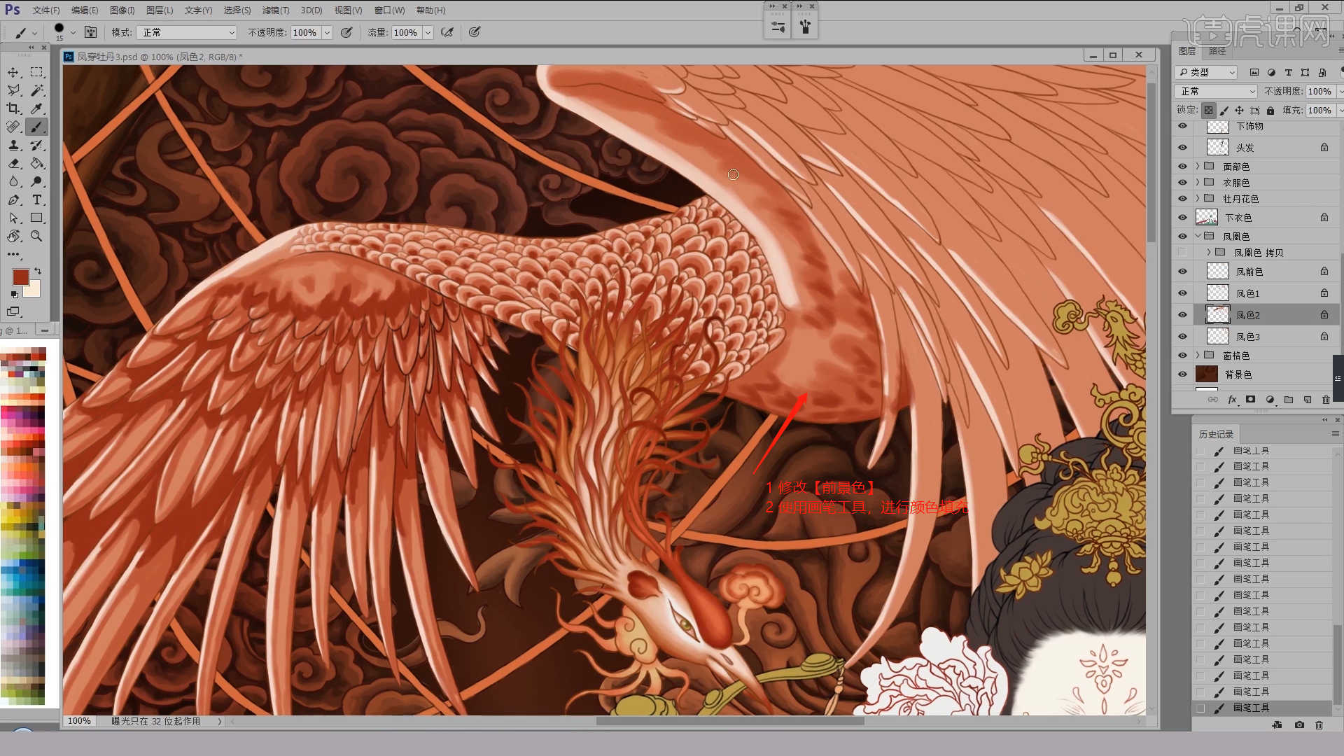Select the Move tool
Image resolution: width=1344 pixels, height=756 pixels.
click(13, 72)
